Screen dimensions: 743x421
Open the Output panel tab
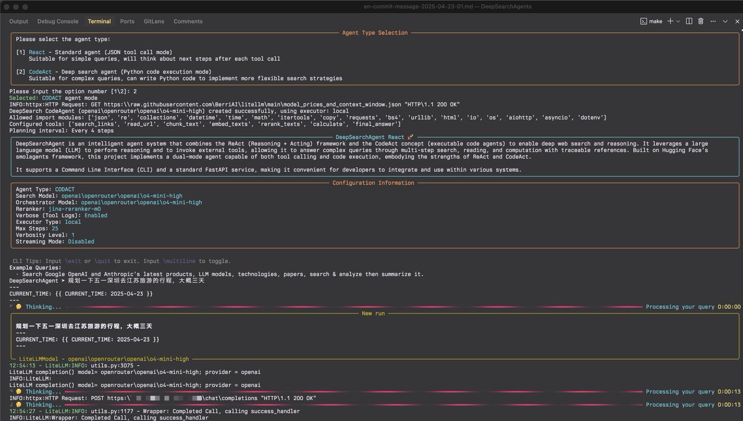(19, 21)
